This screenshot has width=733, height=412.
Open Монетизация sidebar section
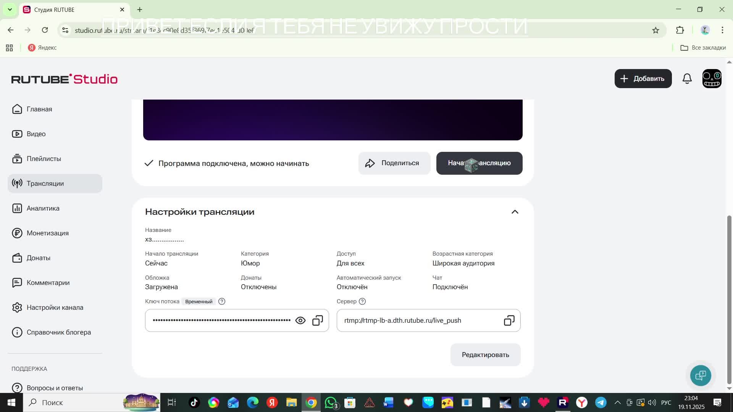47,233
